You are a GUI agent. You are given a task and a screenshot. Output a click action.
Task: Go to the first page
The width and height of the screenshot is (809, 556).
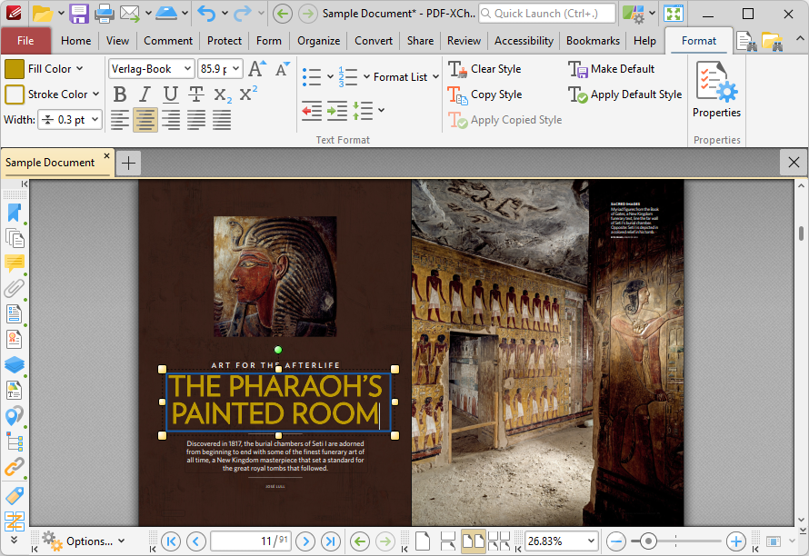171,541
